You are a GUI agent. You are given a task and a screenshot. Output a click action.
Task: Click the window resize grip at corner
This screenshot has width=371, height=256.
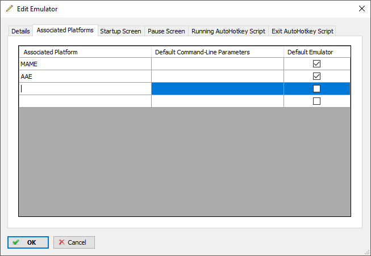pos(368,253)
